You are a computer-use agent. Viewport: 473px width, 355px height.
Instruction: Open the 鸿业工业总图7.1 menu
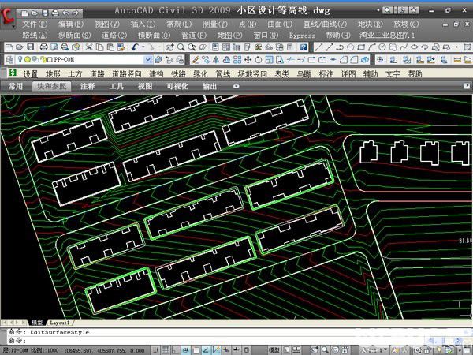pos(387,35)
